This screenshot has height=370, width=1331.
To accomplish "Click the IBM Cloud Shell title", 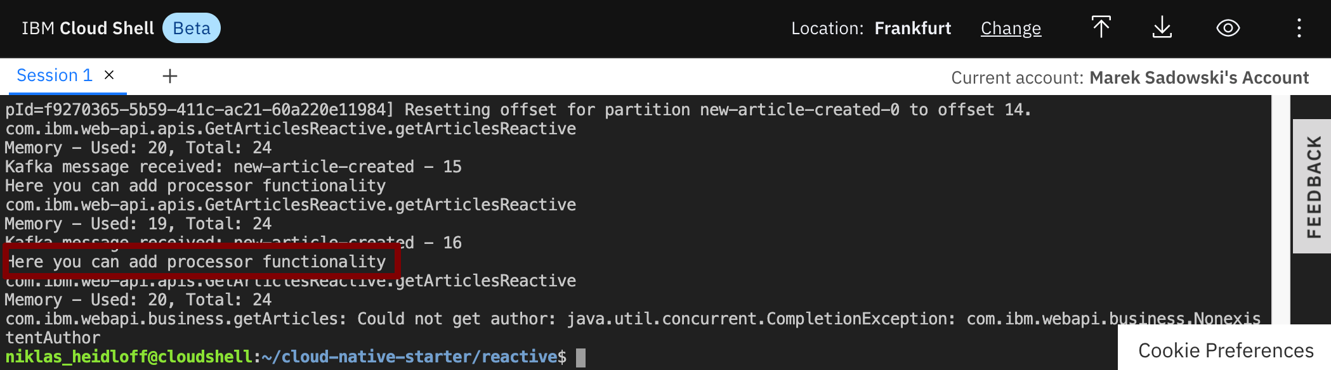I will 88,28.
